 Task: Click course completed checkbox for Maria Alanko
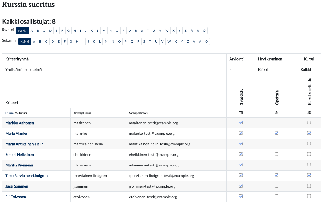pyautogui.click(x=309, y=133)
